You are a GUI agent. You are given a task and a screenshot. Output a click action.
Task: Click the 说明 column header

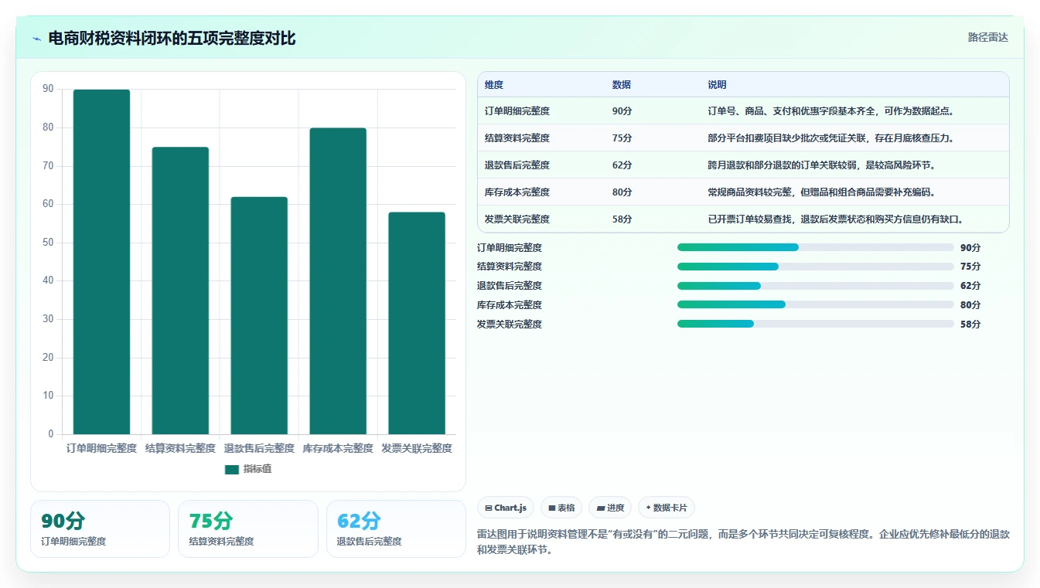(x=717, y=85)
